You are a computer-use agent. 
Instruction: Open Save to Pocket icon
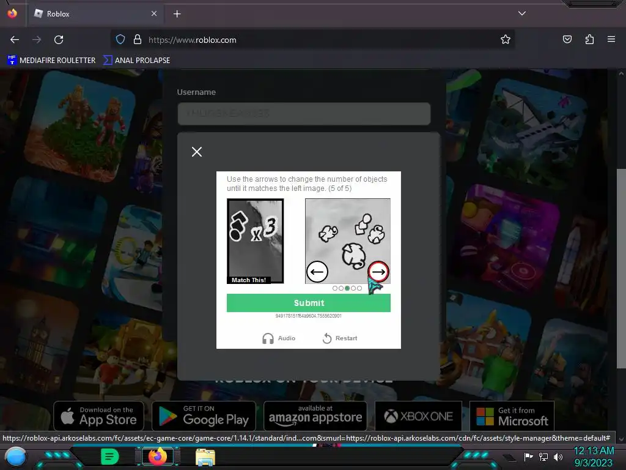[x=567, y=40]
